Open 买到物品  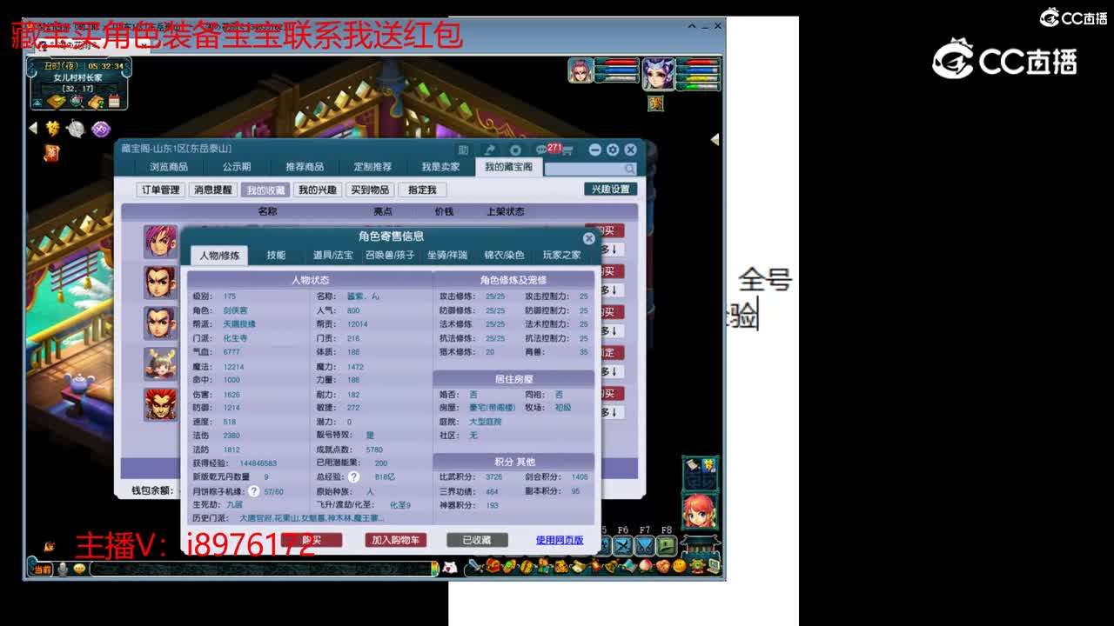pyautogui.click(x=370, y=190)
